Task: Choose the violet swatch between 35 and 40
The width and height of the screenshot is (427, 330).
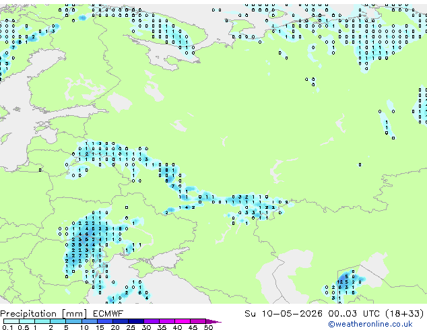Action: [166, 321]
